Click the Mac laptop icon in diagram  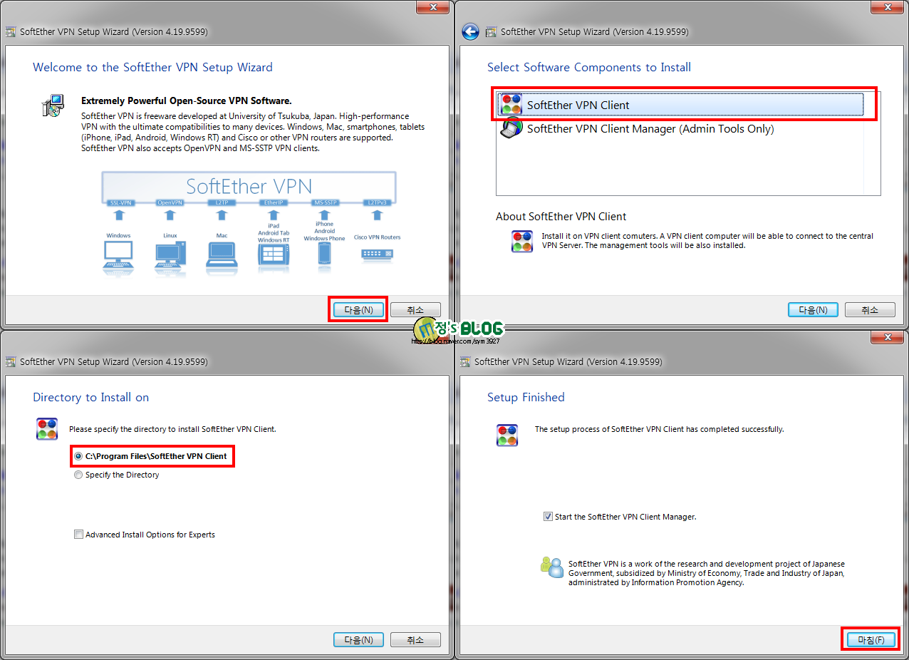pos(222,257)
